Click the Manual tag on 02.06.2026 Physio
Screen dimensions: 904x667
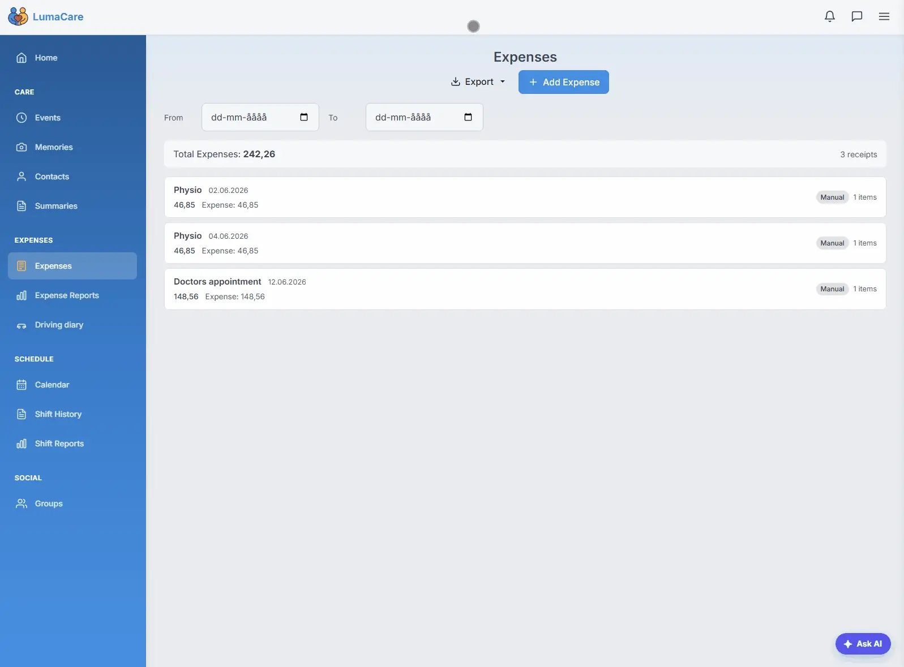tap(832, 197)
